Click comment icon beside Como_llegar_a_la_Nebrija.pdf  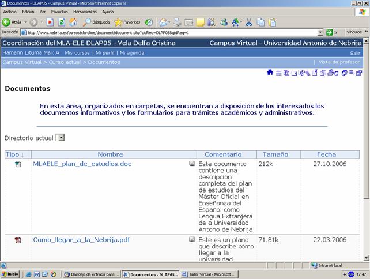coord(192,240)
